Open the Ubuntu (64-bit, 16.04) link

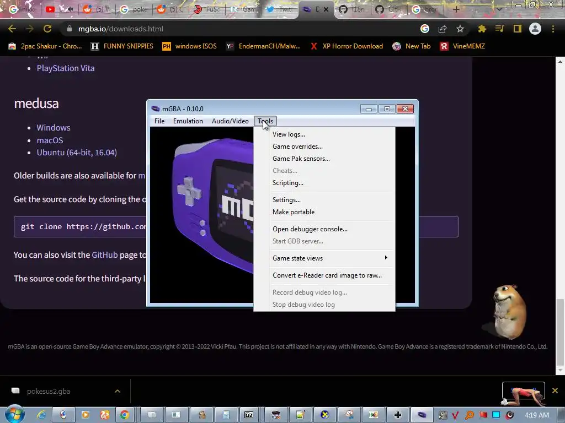tap(77, 153)
